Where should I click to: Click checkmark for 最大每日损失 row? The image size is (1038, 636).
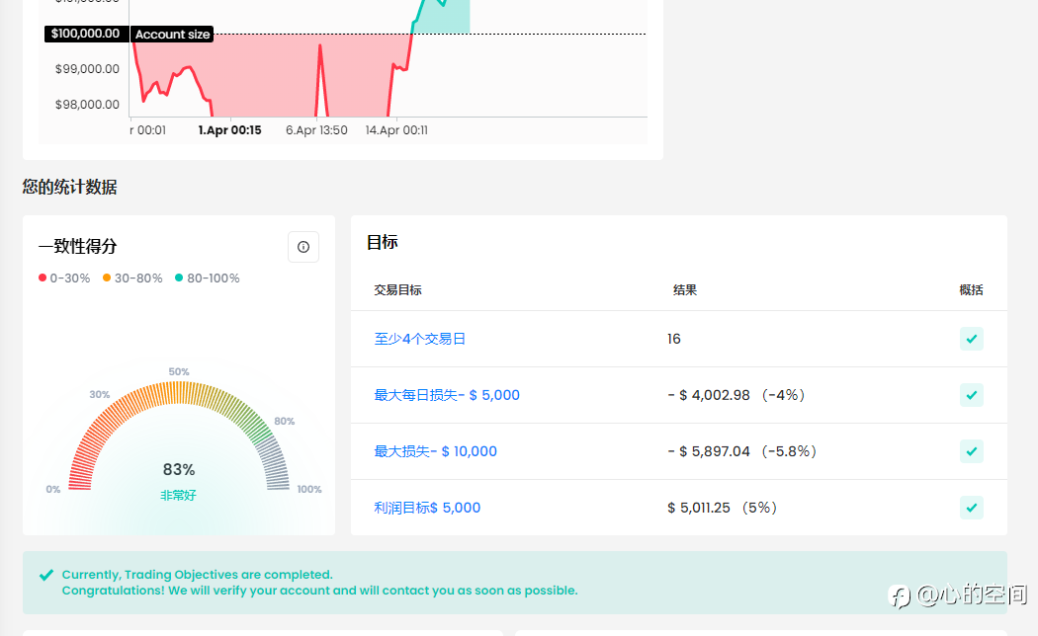point(971,395)
